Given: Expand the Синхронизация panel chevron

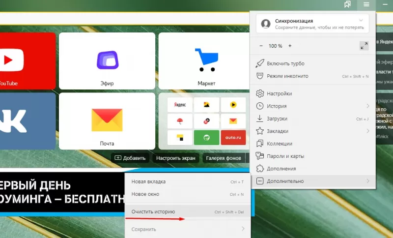Looking at the screenshot, I should tap(361, 21).
